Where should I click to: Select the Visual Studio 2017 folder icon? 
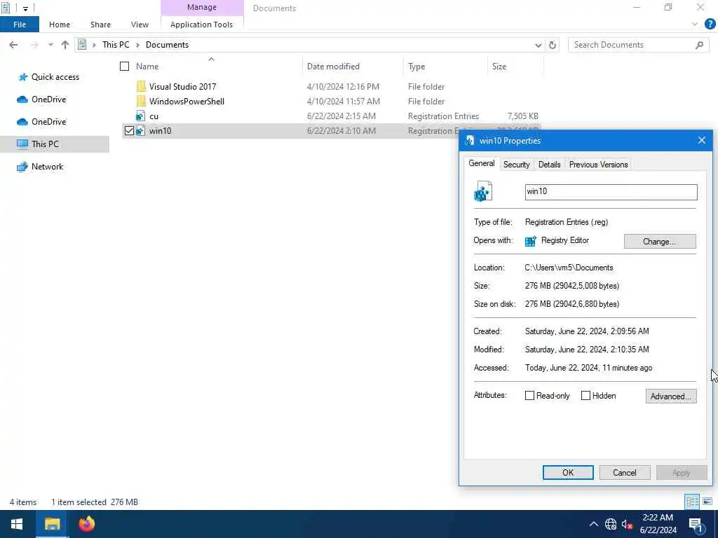coord(141,86)
